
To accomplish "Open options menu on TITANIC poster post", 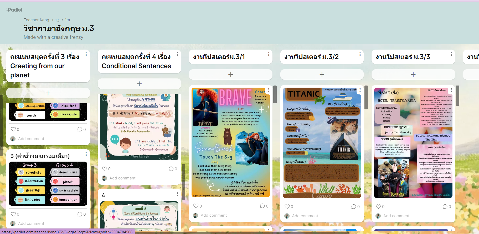I will (360, 90).
